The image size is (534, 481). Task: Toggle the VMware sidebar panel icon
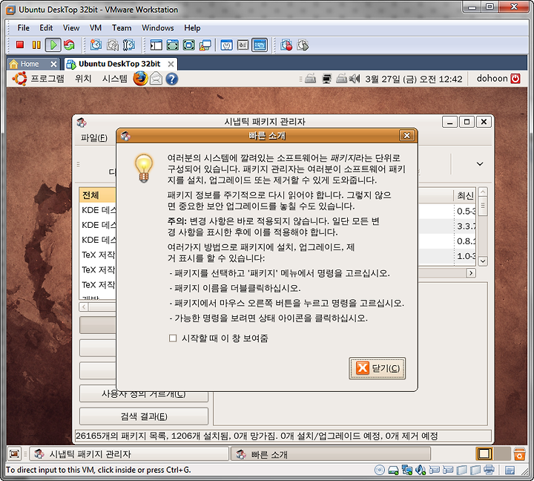156,45
